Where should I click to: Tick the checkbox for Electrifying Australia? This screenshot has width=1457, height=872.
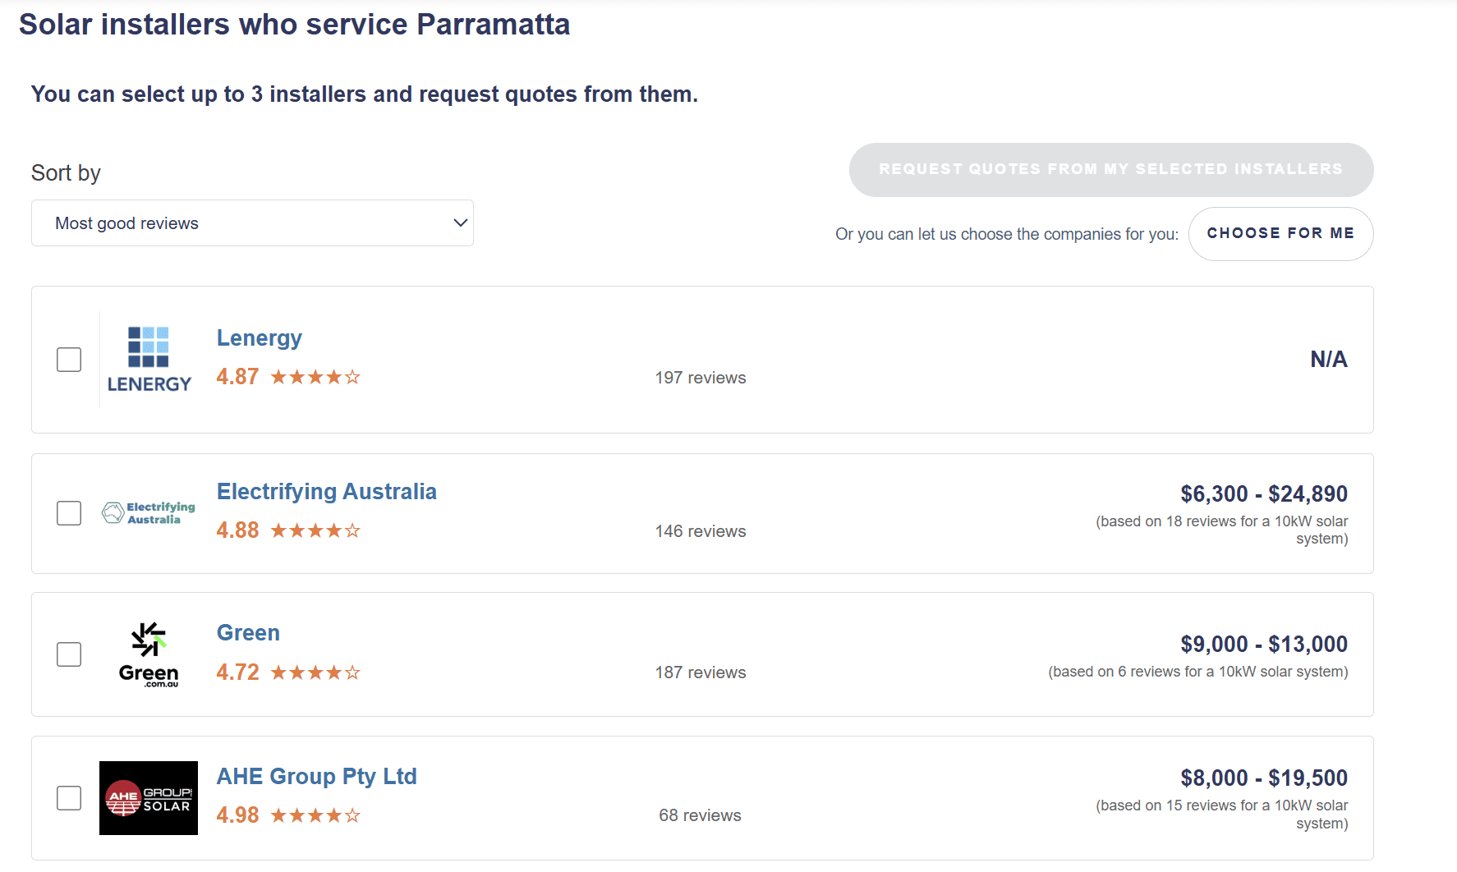click(69, 513)
